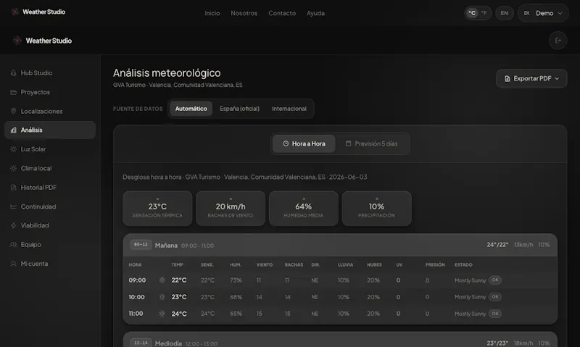Click the Historial PDF document icon

point(13,188)
